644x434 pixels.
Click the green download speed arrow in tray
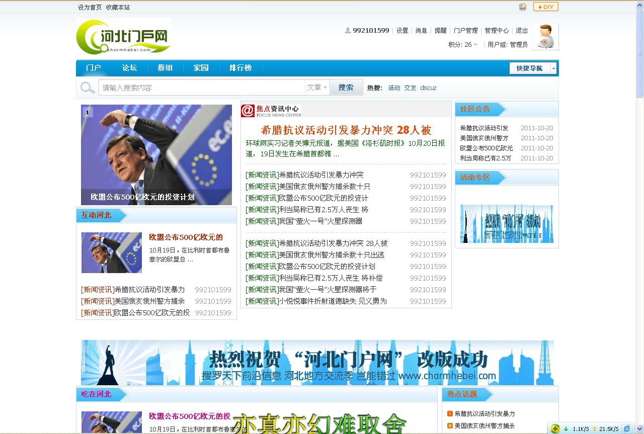pos(566,428)
